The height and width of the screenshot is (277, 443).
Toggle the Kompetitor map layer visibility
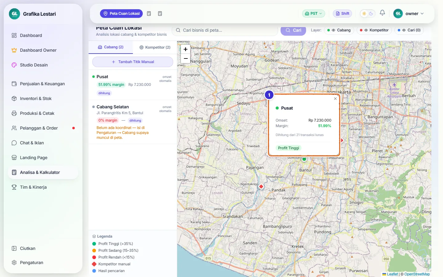[x=374, y=30]
